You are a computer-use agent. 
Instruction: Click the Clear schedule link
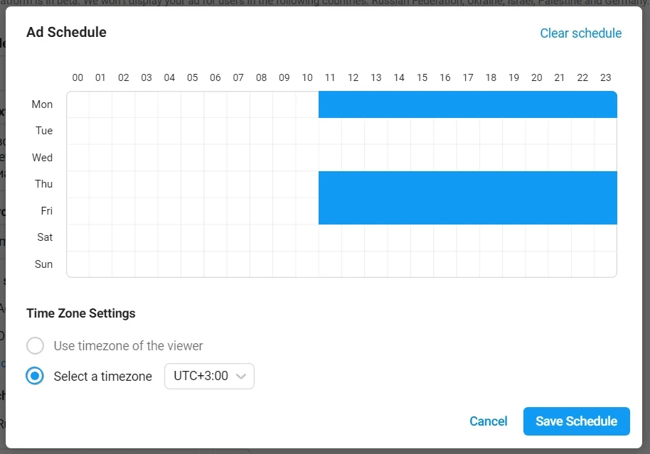point(580,33)
